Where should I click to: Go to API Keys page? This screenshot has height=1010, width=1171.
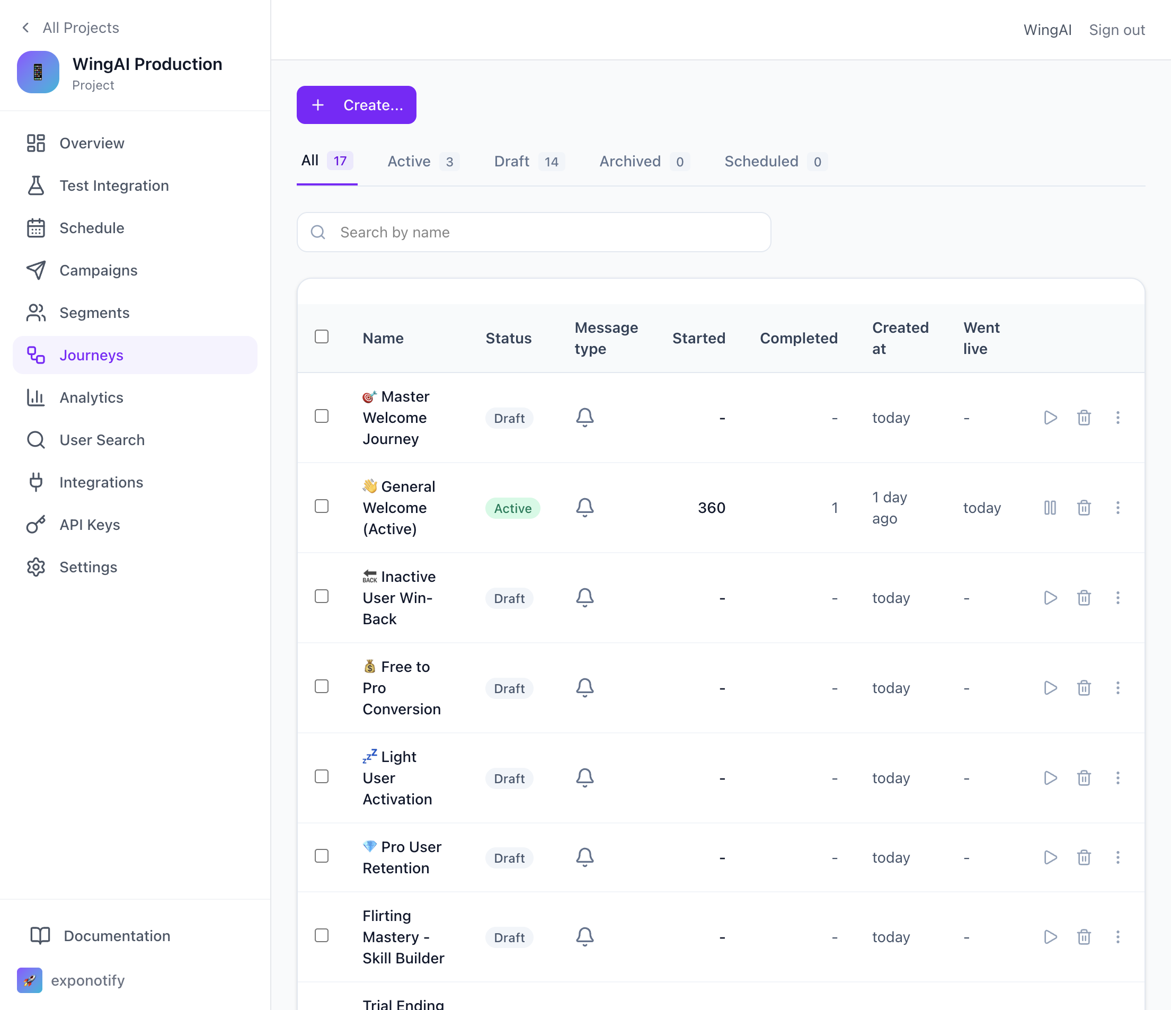[90, 525]
